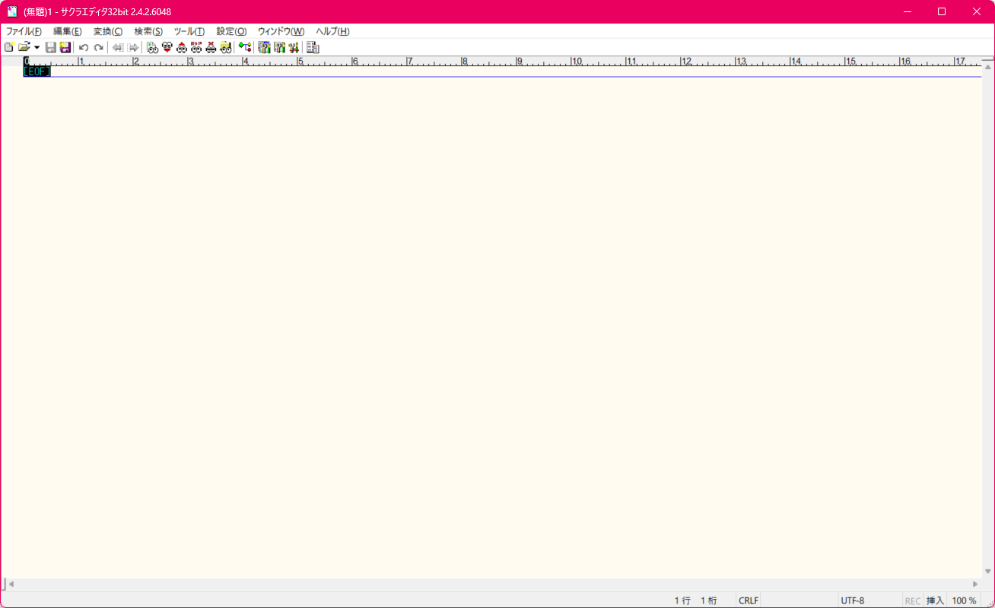The height and width of the screenshot is (608, 995).
Task: Toggle the 挿入 insert mode indicator
Action: click(935, 600)
